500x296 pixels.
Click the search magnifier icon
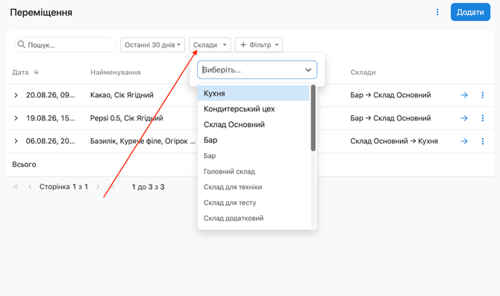22,44
